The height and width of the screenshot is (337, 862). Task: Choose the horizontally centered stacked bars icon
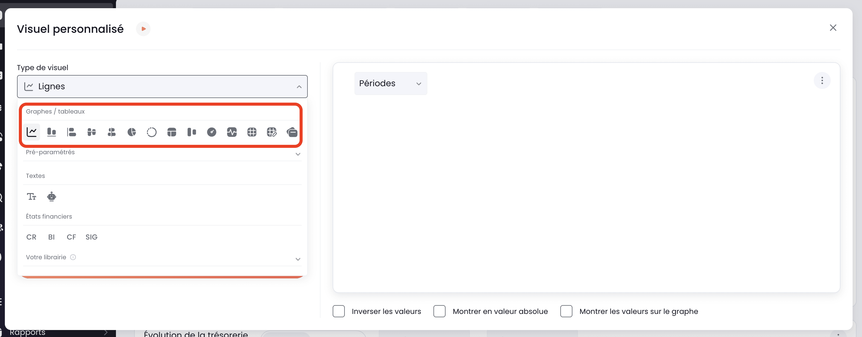pos(92,132)
